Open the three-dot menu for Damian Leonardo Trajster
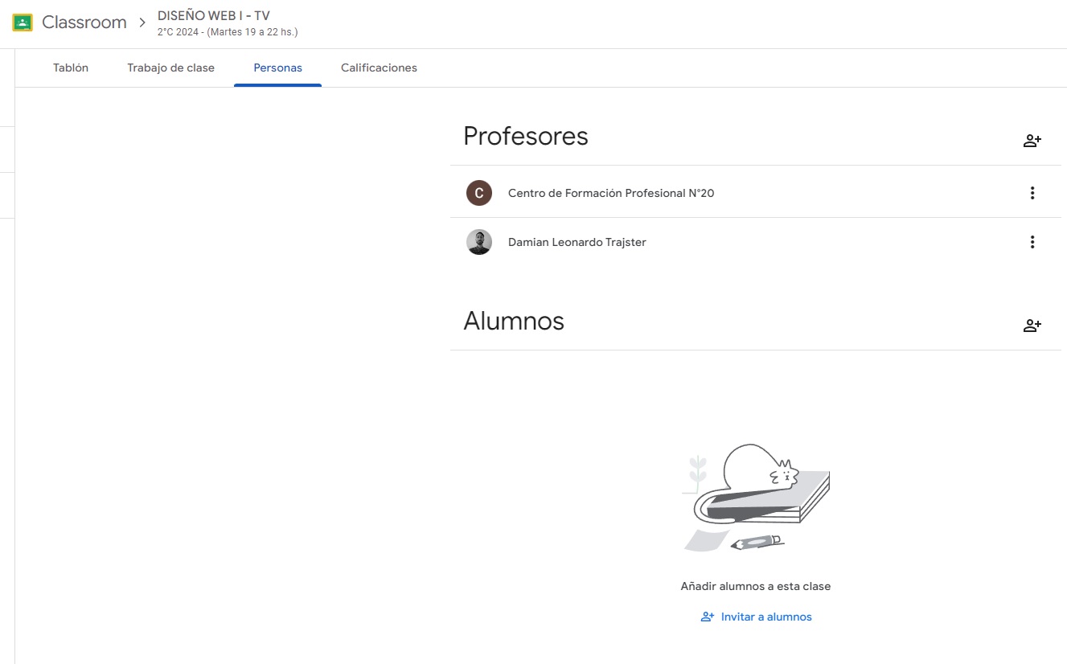Viewport: 1067px width, 664px height. click(x=1032, y=242)
